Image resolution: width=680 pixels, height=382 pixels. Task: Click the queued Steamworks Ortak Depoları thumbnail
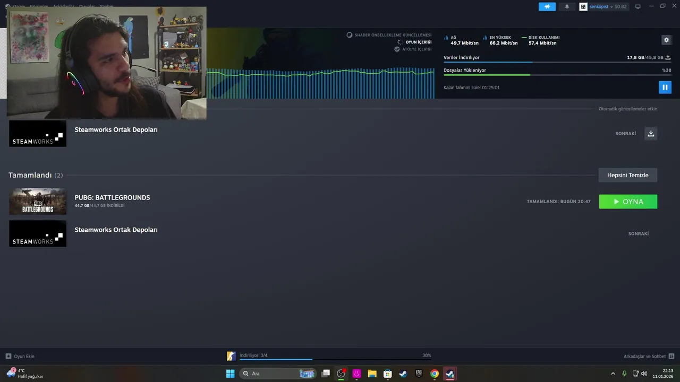point(38,134)
